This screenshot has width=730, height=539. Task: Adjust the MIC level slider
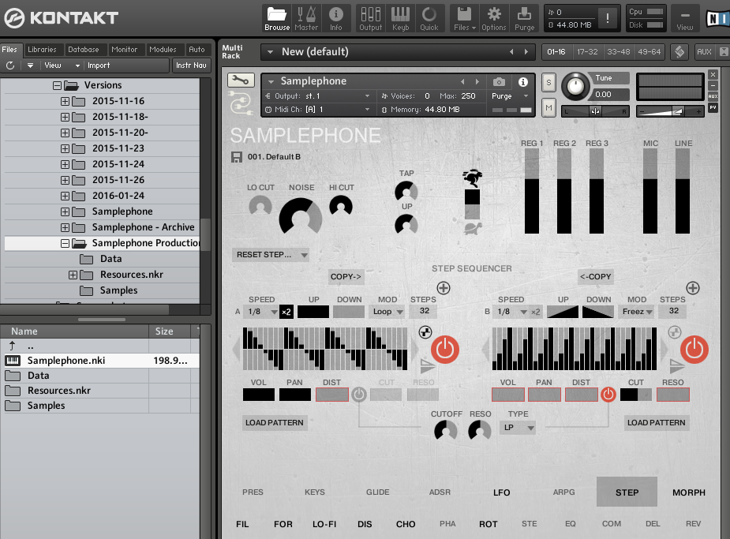[x=650, y=191]
